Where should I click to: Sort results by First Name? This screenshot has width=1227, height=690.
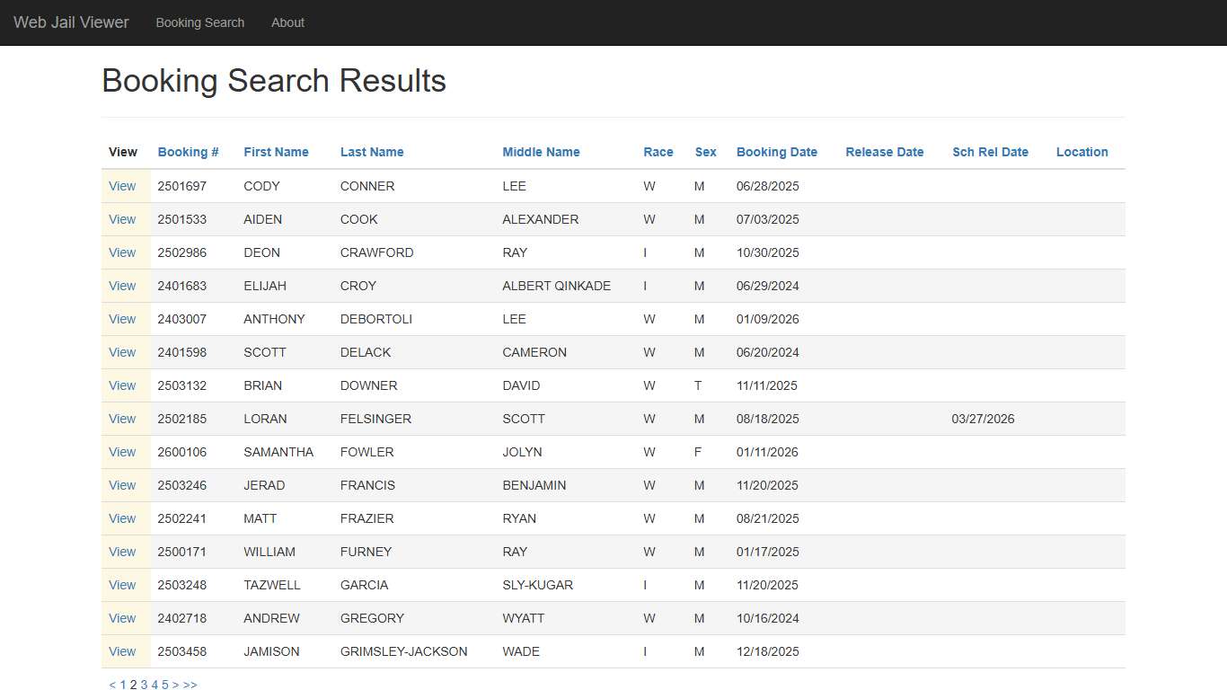point(276,152)
